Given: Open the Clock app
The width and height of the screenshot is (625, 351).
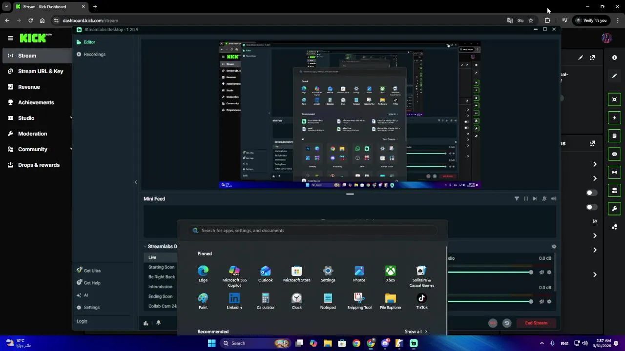Looking at the screenshot, I should 297,301.
